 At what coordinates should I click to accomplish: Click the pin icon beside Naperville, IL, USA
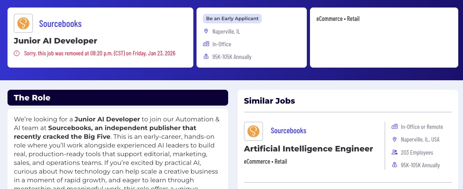tap(394, 140)
